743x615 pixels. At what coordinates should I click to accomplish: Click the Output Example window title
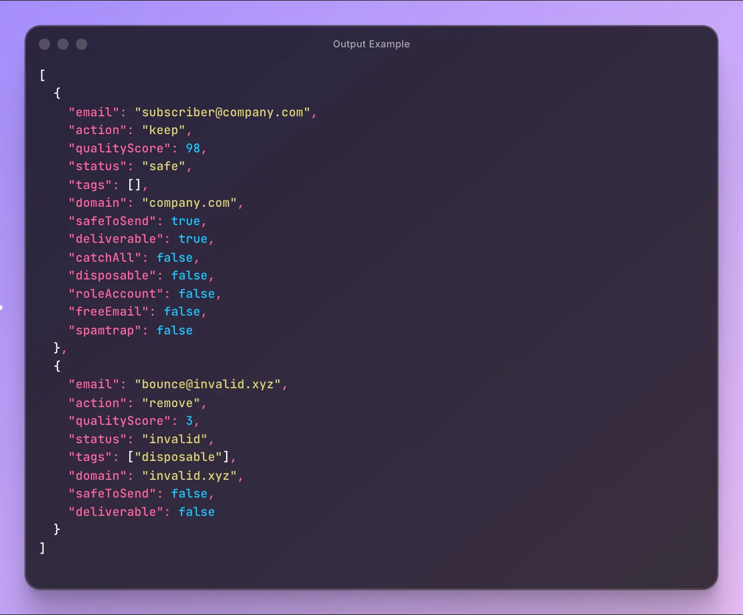(371, 44)
